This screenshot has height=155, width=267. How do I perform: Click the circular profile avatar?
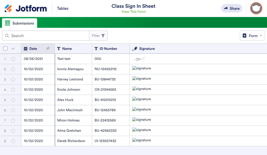(256, 8)
